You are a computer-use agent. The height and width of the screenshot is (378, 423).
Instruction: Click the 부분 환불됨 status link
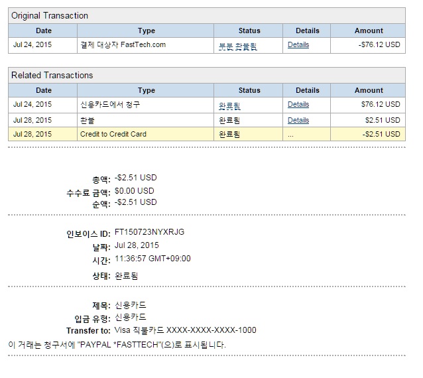[237, 46]
